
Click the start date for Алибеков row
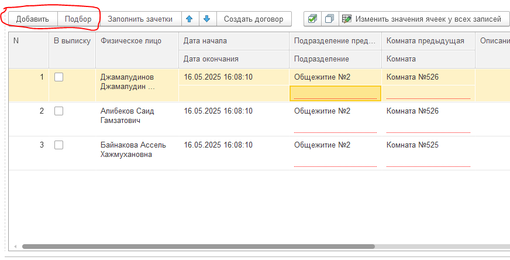pos(218,111)
